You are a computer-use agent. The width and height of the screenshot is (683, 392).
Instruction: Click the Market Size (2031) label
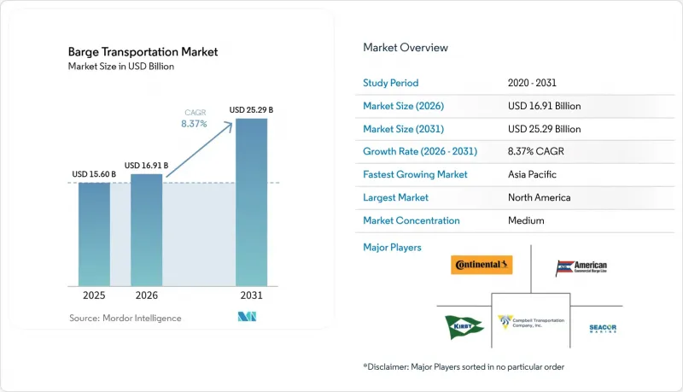click(403, 129)
